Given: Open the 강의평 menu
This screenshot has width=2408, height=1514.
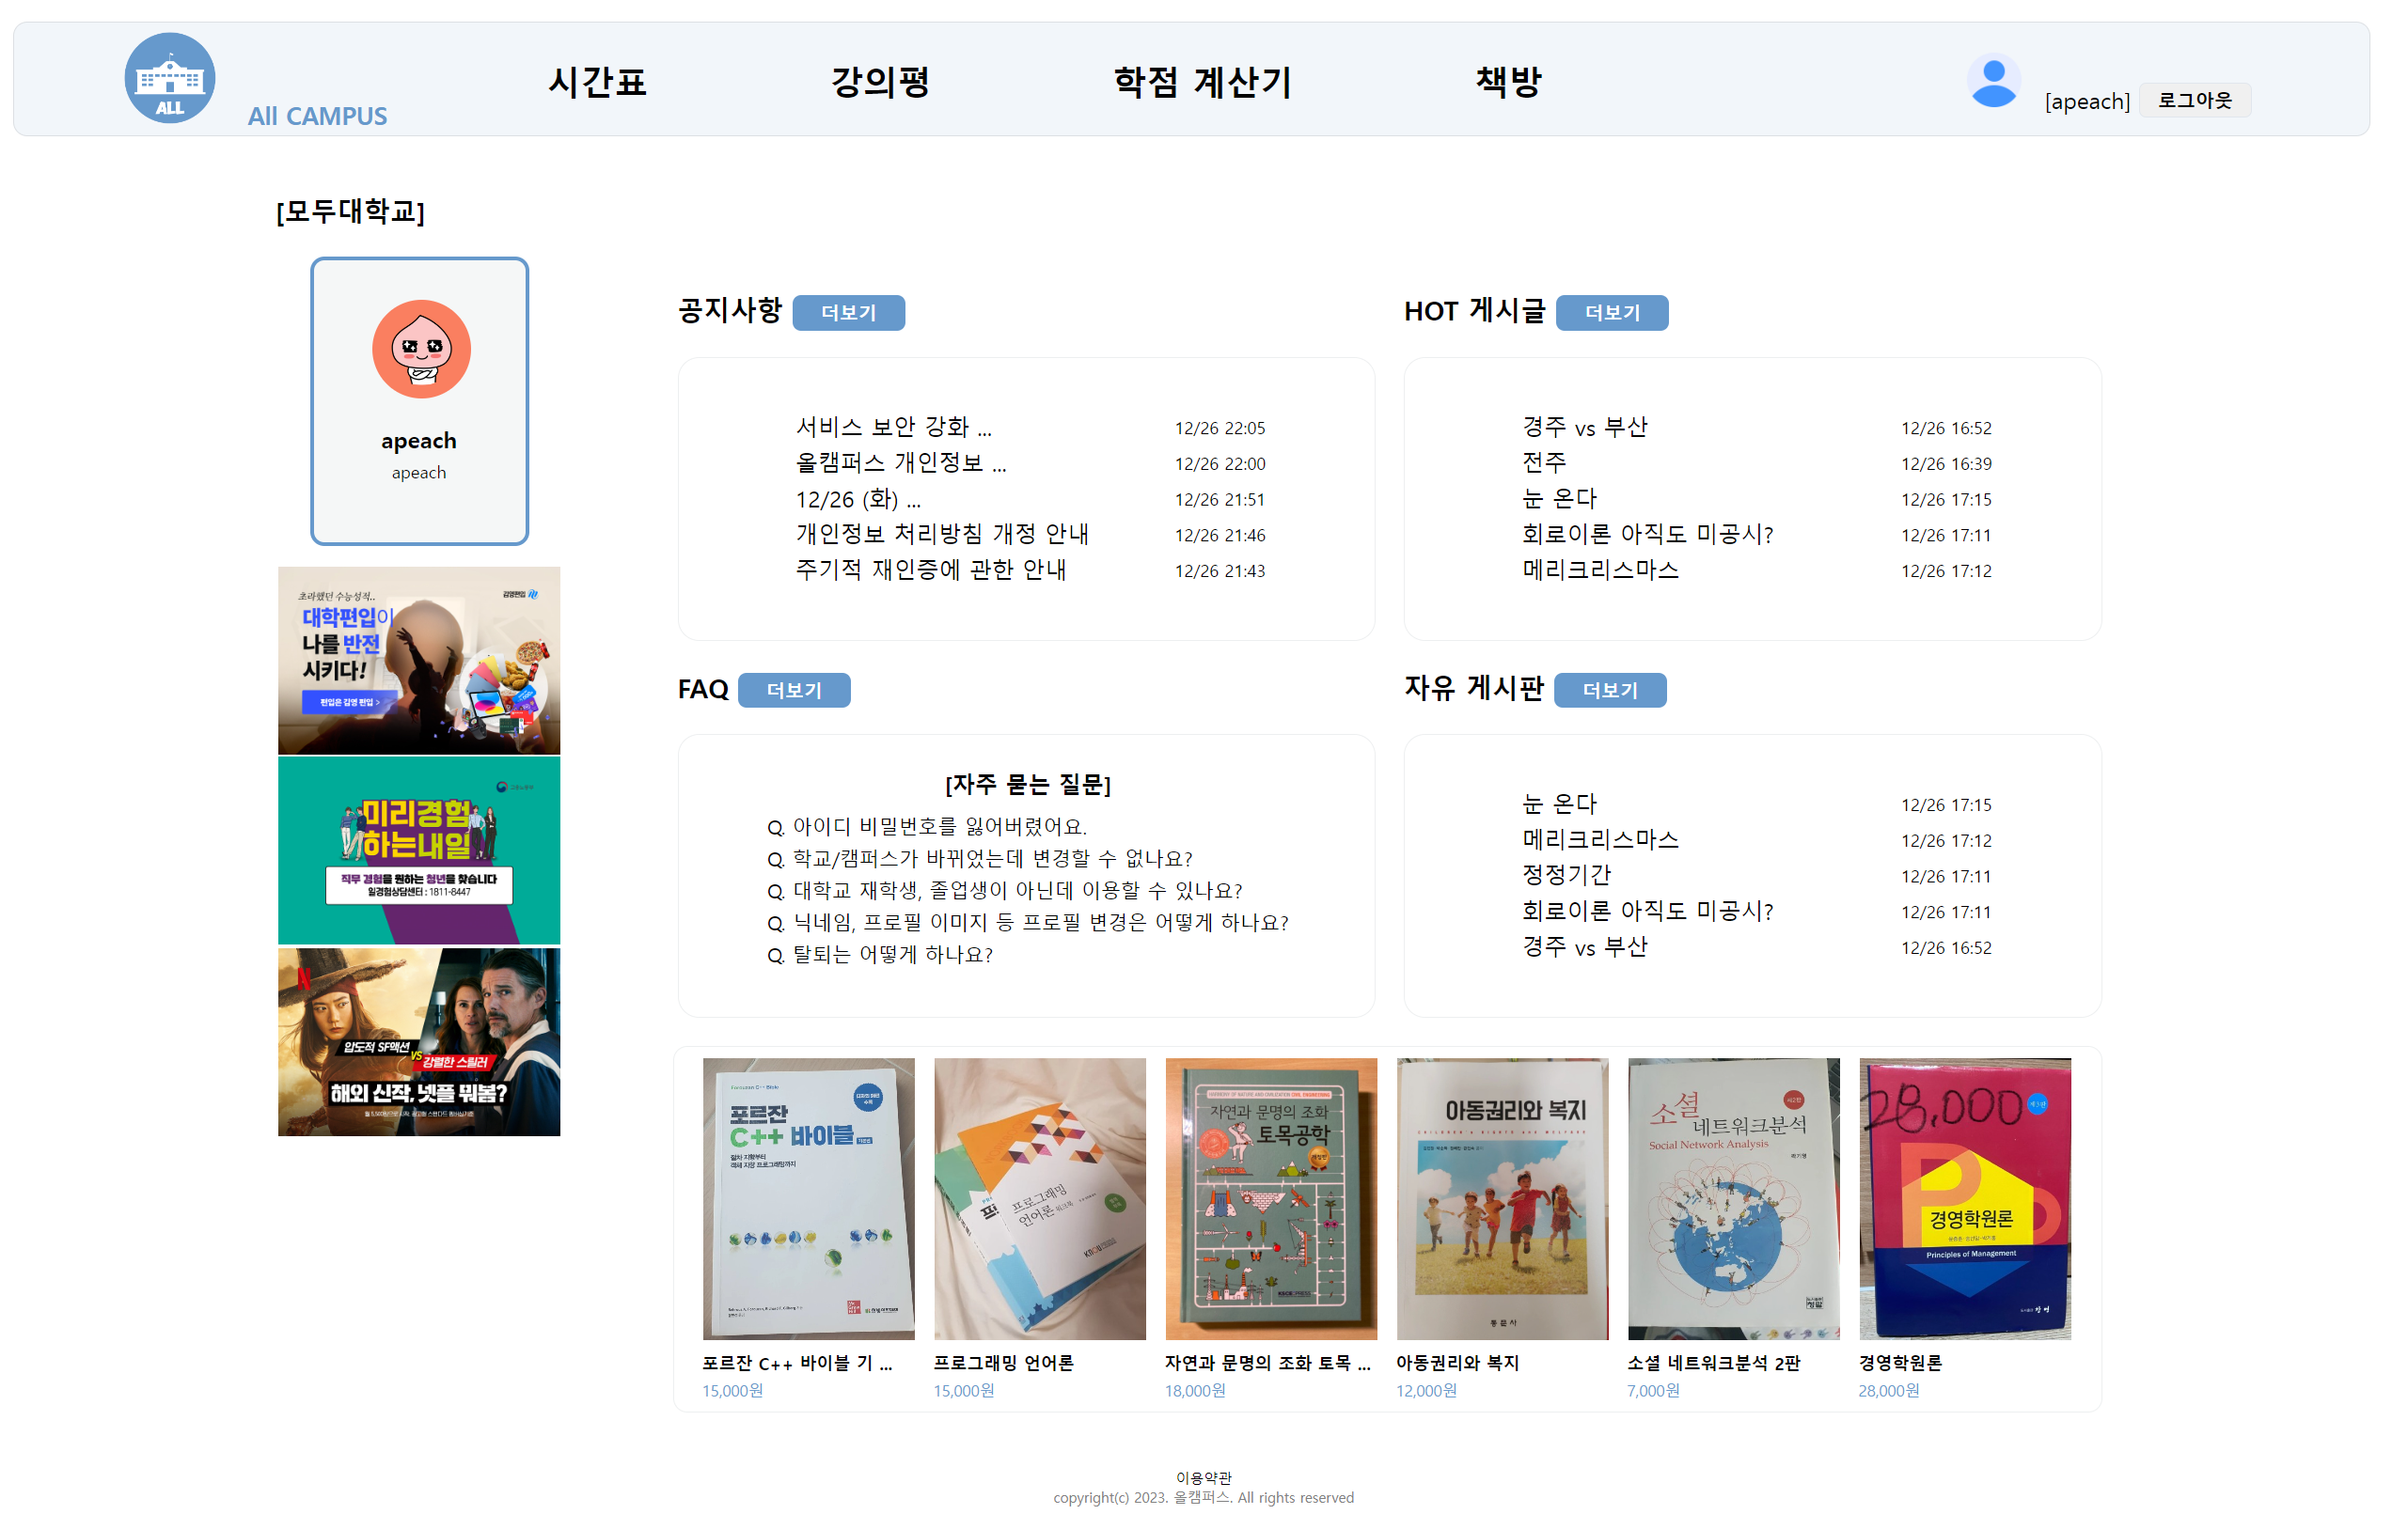Looking at the screenshot, I should [881, 82].
